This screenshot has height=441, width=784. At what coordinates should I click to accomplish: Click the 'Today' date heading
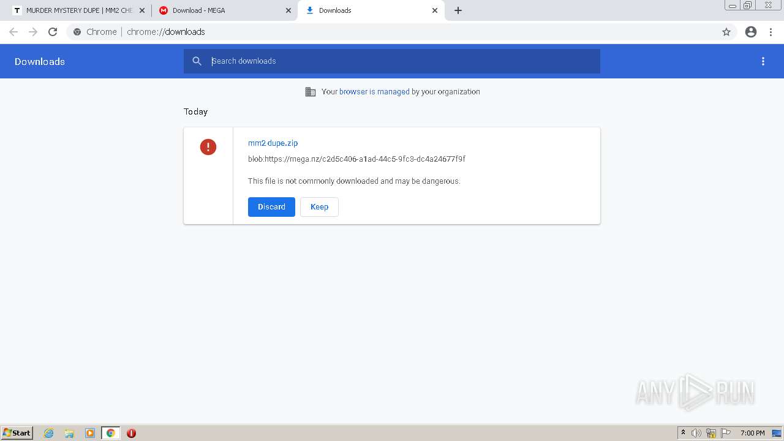pos(196,111)
